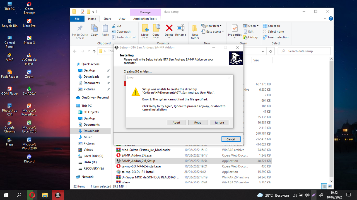Click the setup installer taskbar icon
The image size is (357, 200).
pyautogui.click(x=58, y=195)
